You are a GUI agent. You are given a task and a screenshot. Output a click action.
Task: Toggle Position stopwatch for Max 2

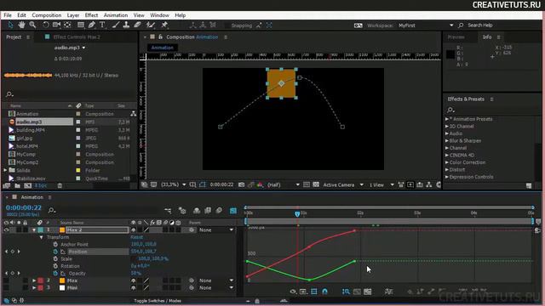click(x=55, y=252)
